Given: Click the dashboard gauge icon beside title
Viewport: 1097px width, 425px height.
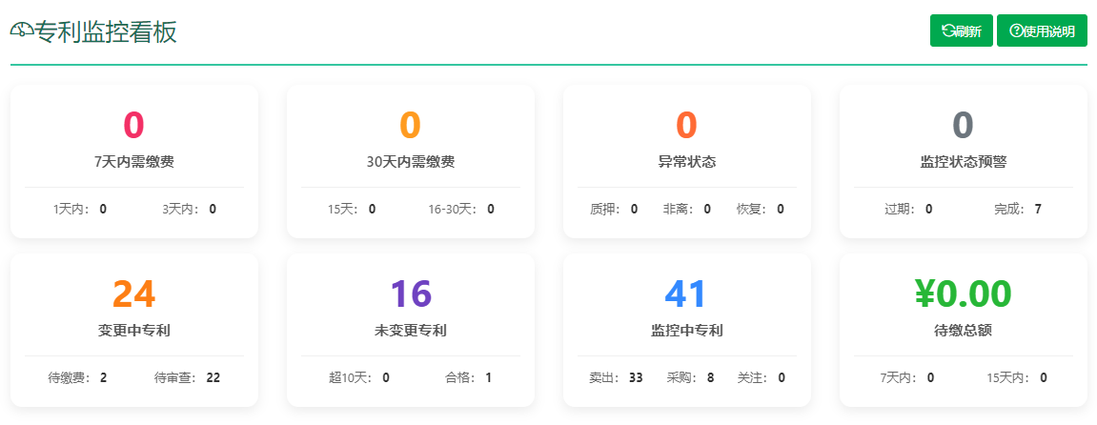Looking at the screenshot, I should tap(22, 31).
